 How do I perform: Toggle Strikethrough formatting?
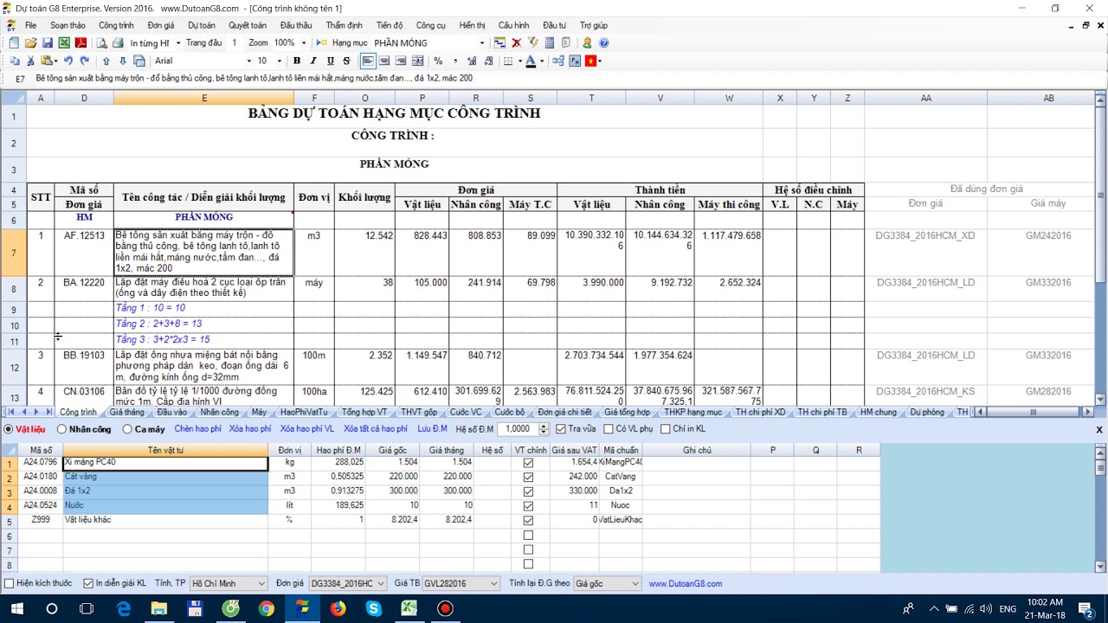tap(346, 61)
